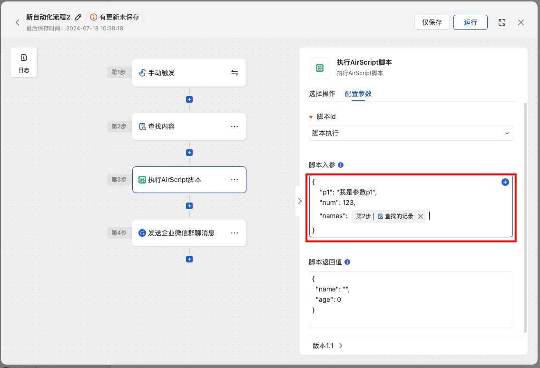Select the 配置参数 tab
Image resolution: width=540 pixels, height=368 pixels.
pyautogui.click(x=358, y=94)
